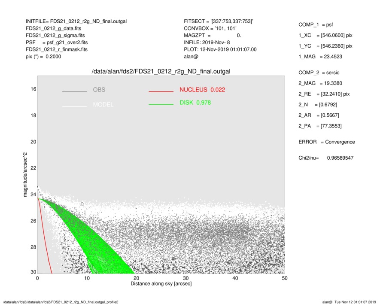Click the x-axis tick label 10
This screenshot has width=380, height=304.
tap(87, 278)
